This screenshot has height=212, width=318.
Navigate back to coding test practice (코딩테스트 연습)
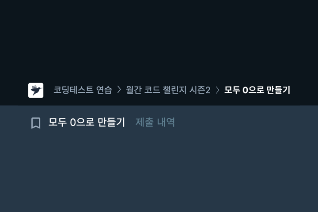pos(83,90)
